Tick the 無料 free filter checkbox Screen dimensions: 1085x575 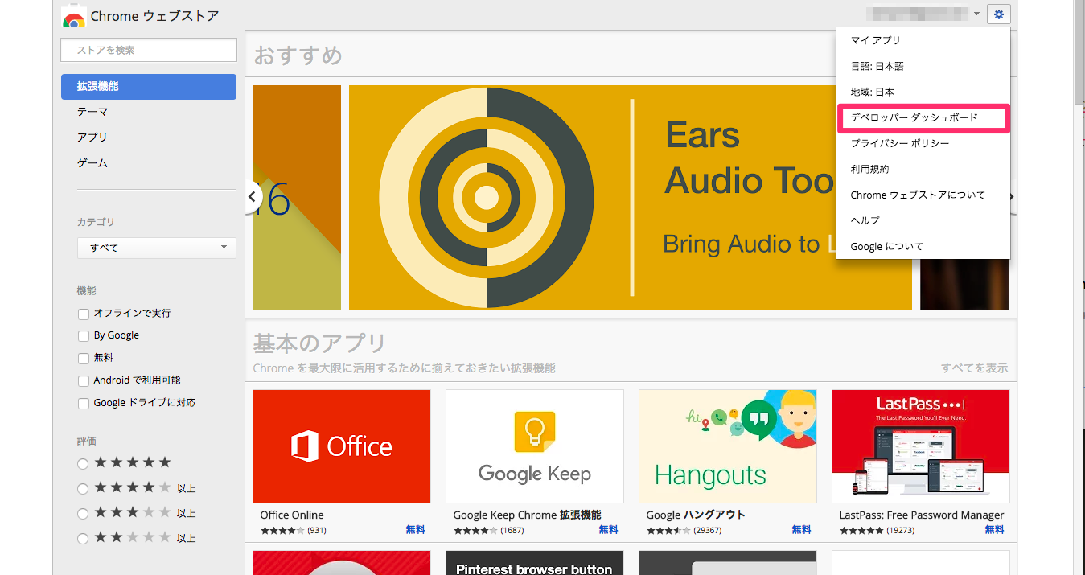pyautogui.click(x=84, y=359)
